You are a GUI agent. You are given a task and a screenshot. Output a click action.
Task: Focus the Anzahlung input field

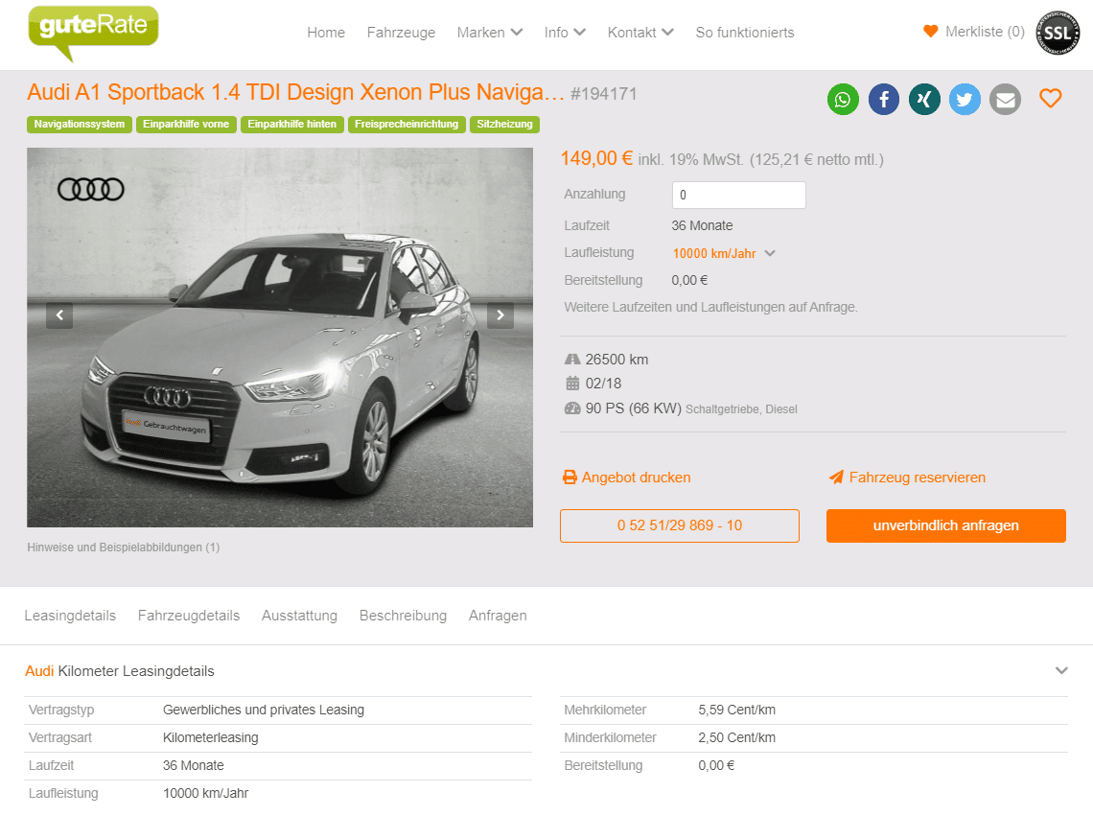point(739,196)
